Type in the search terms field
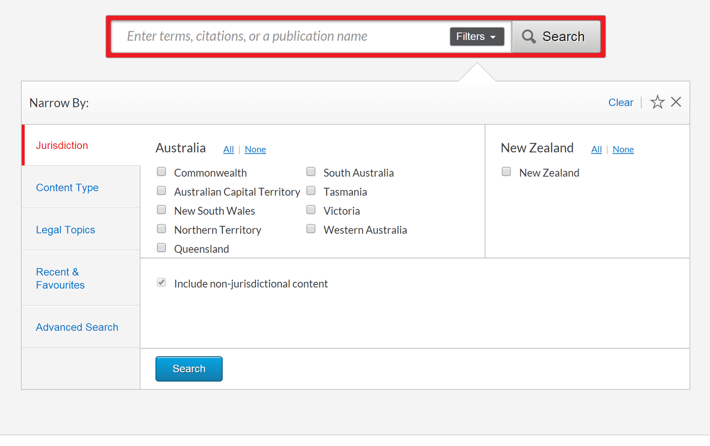This screenshot has height=446, width=710. pyautogui.click(x=279, y=36)
